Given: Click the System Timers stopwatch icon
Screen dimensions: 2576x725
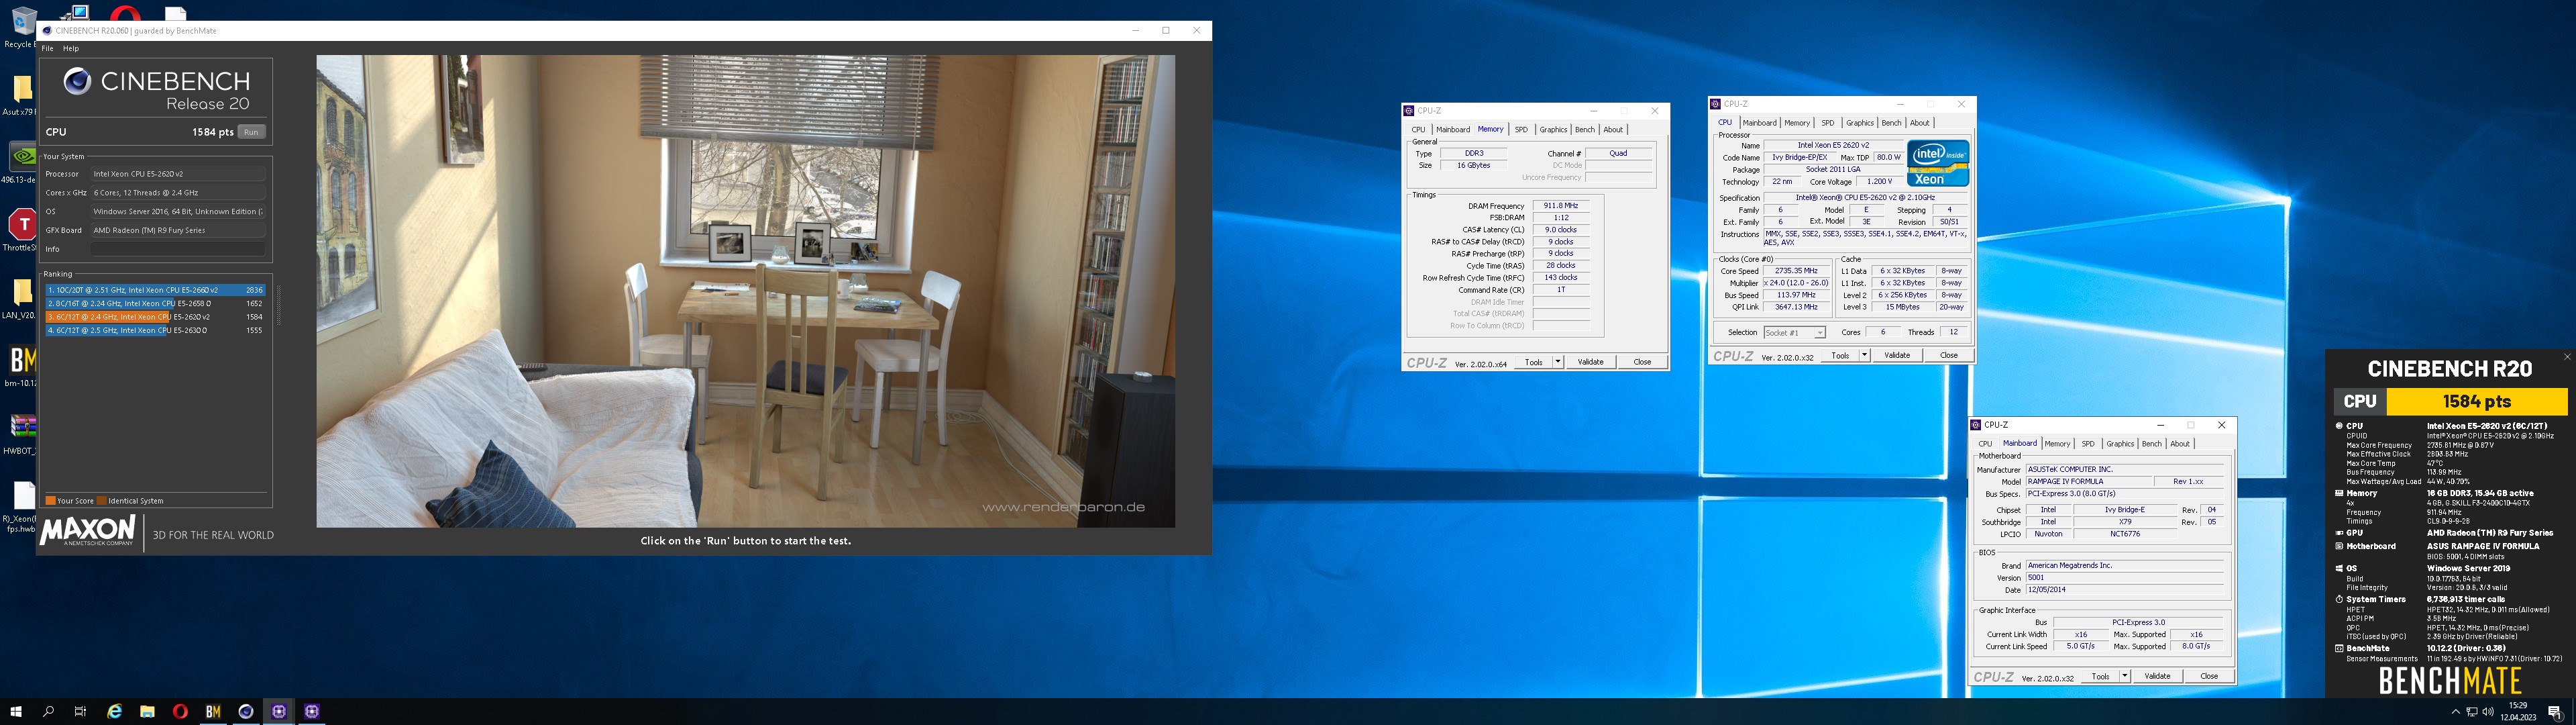Looking at the screenshot, I should pyautogui.click(x=2339, y=600).
